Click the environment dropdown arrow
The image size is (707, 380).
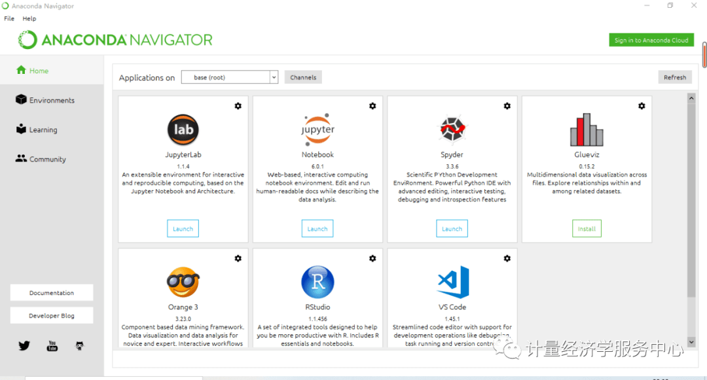click(274, 77)
